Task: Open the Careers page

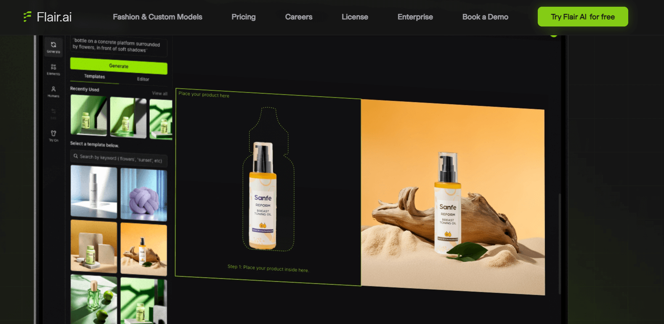Action: pos(299,17)
